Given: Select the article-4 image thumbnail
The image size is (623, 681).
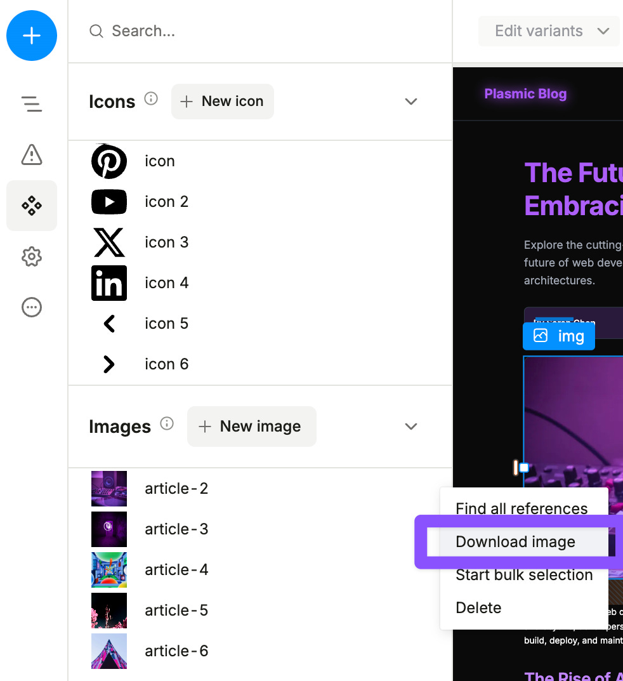Looking at the screenshot, I should point(109,570).
